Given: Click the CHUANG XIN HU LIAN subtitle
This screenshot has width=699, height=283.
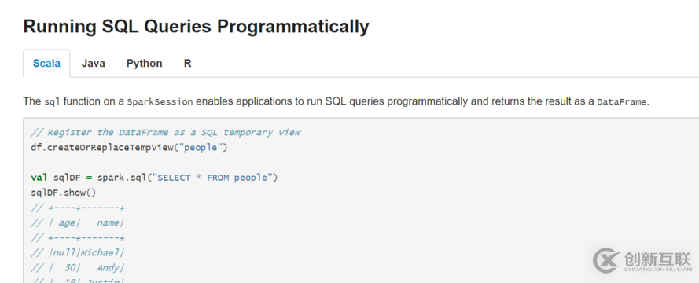Looking at the screenshot, I should [657, 270].
